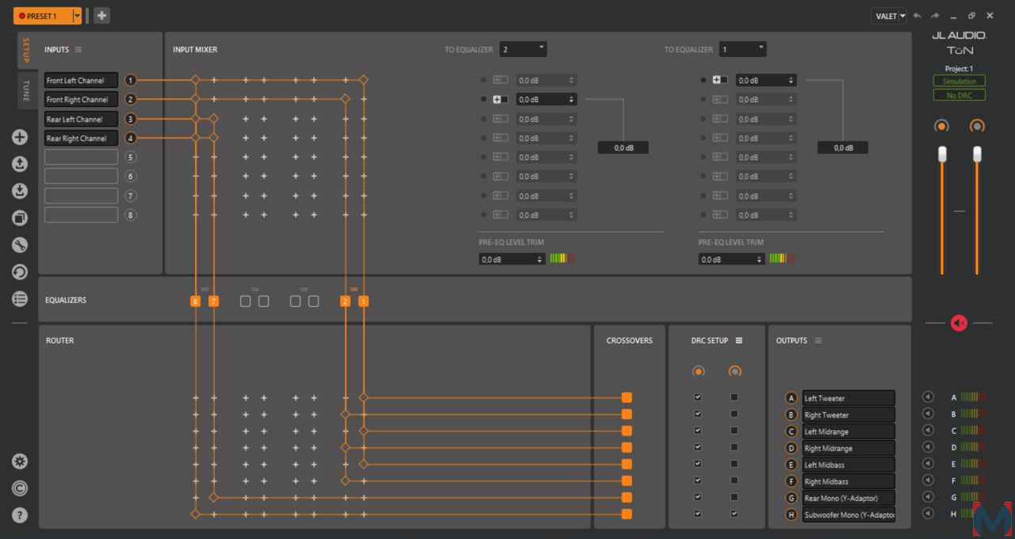Click Equalizer 2 summed 0,0 dB box
This screenshot has height=539, width=1015.
point(623,147)
